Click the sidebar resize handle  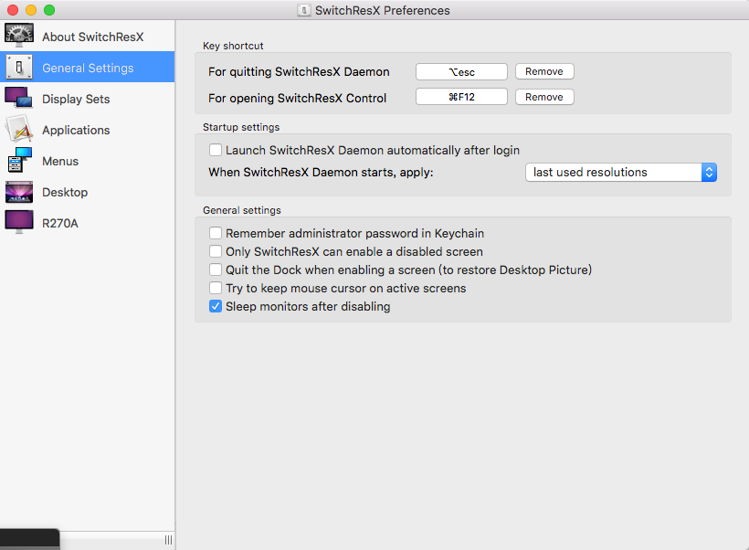(168, 540)
